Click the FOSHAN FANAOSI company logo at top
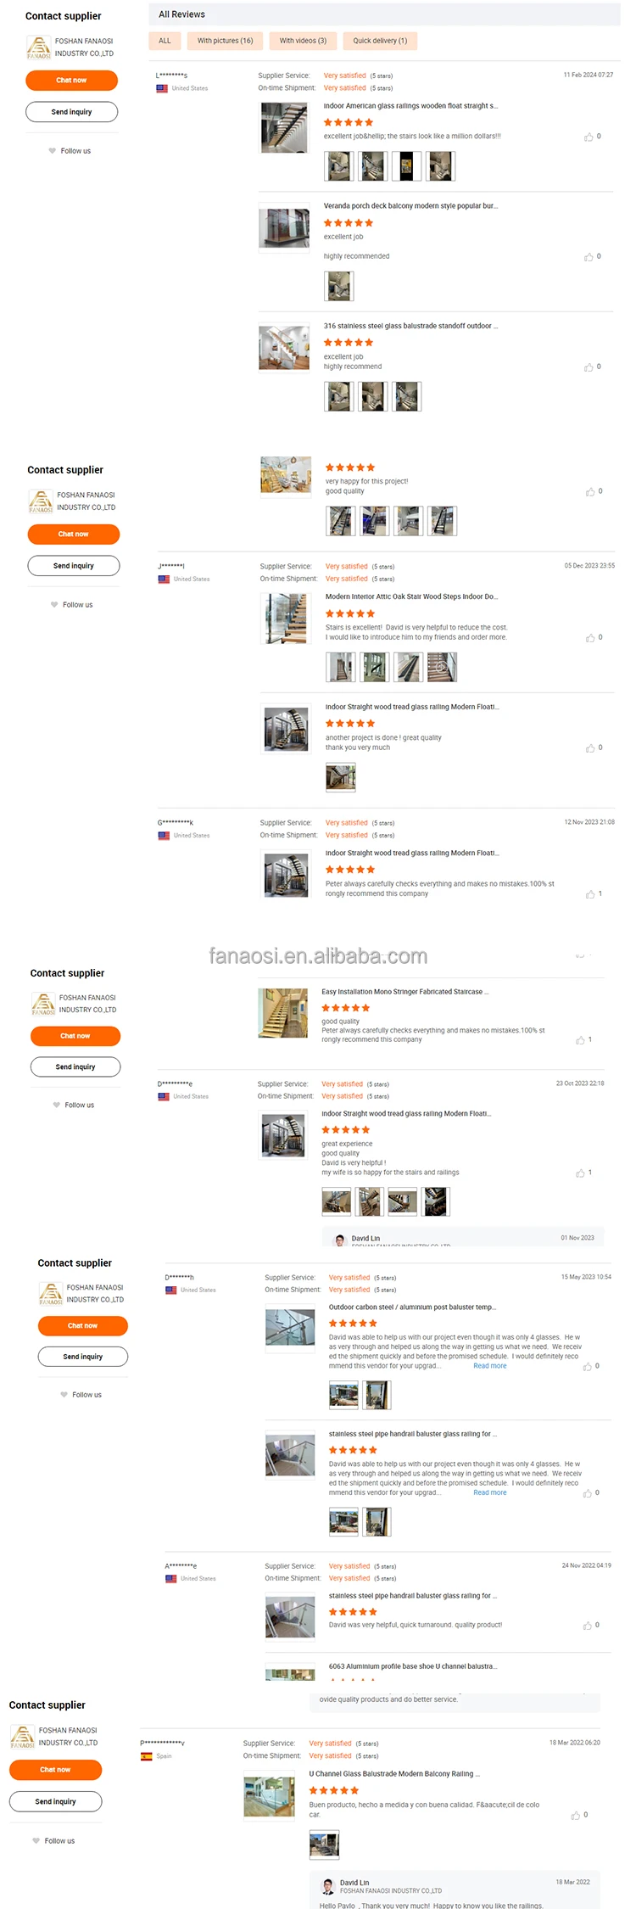Image resolution: width=636 pixels, height=1909 pixels. [39, 48]
